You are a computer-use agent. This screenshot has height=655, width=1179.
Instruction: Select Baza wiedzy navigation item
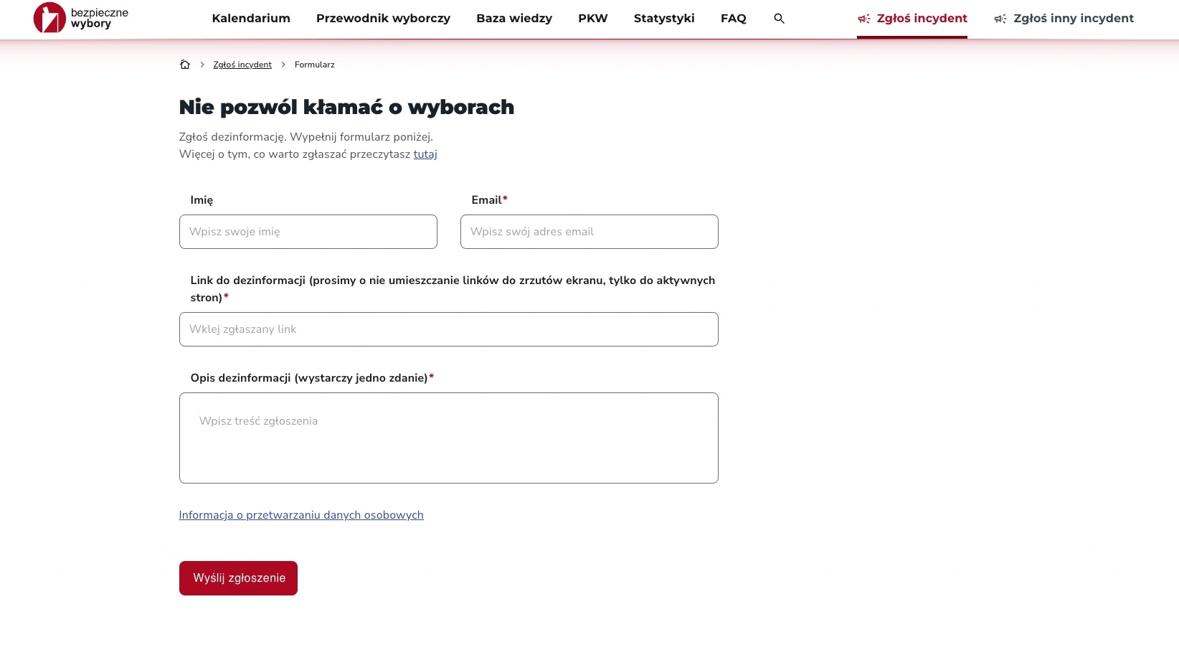point(514,19)
